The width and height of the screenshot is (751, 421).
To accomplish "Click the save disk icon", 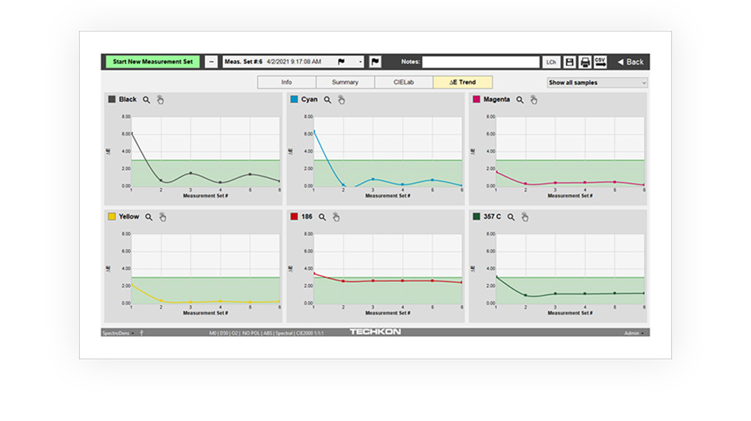I will [570, 62].
